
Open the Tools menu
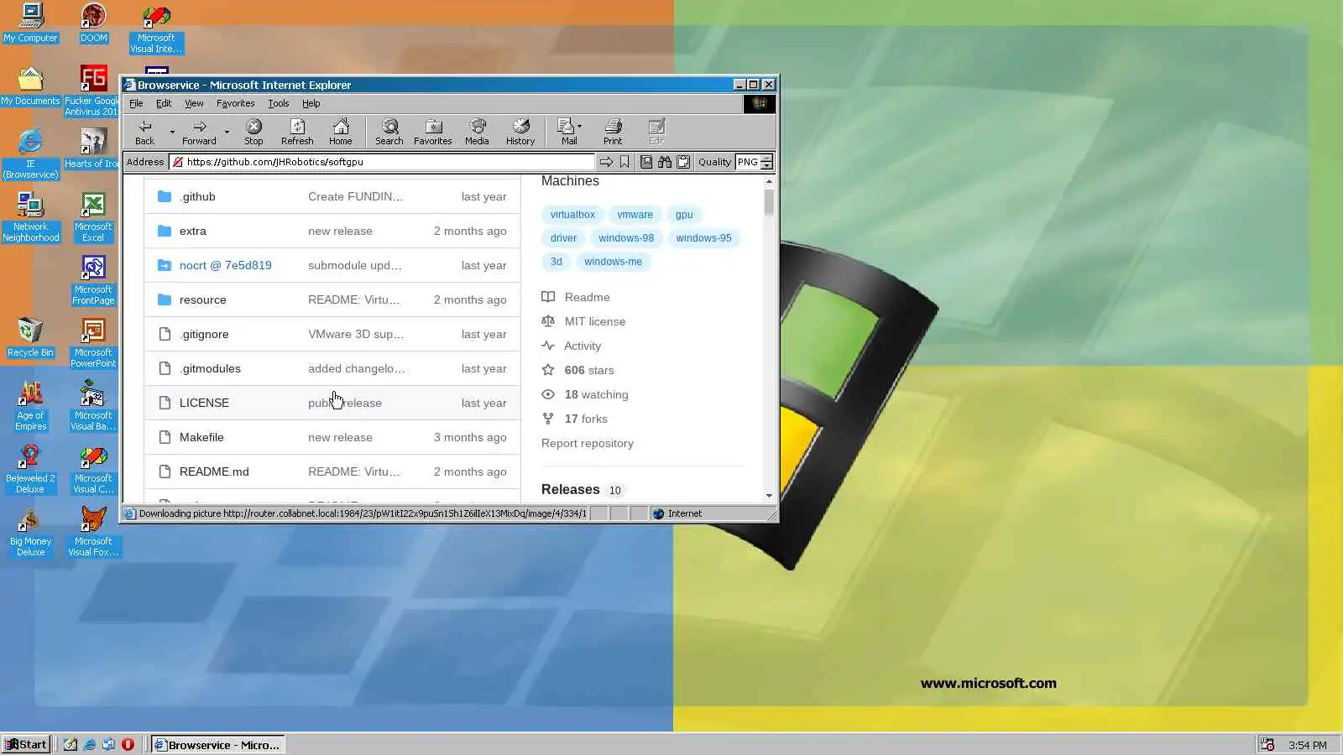click(x=278, y=103)
